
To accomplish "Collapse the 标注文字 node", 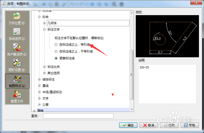I will click(44, 30).
